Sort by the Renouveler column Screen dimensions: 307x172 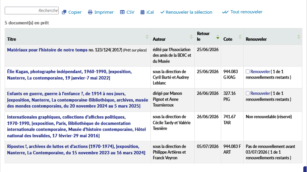[299, 37]
